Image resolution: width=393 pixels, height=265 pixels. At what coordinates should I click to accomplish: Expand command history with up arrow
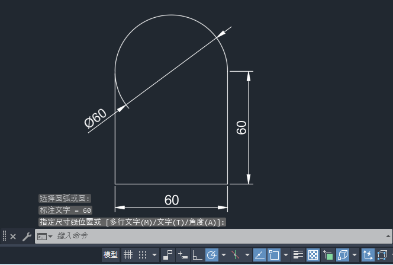coord(388,236)
